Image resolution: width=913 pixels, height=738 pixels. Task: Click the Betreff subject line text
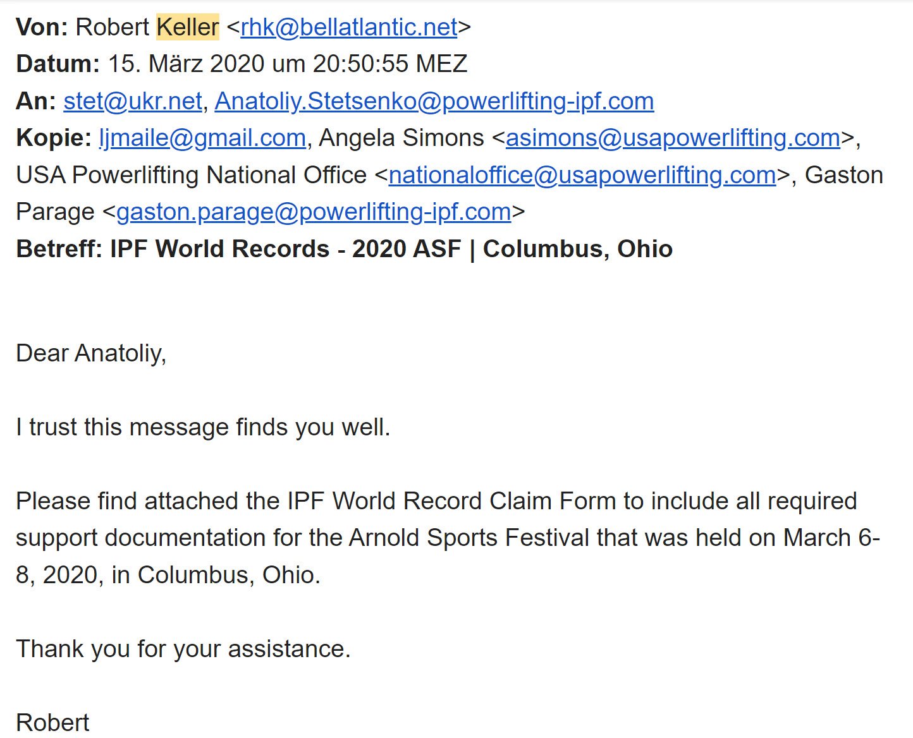(x=345, y=249)
